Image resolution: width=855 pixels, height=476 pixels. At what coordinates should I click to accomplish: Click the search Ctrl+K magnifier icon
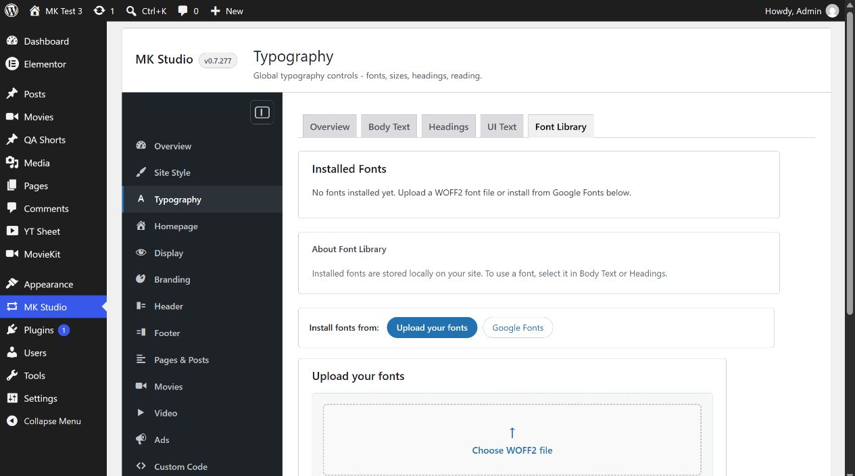[131, 11]
